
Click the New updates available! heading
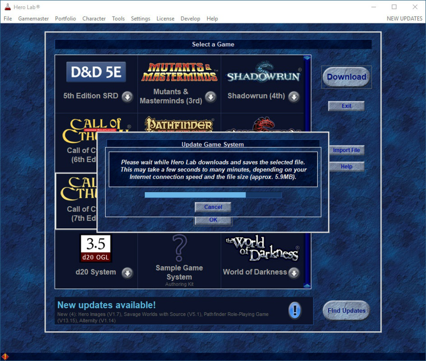106,305
